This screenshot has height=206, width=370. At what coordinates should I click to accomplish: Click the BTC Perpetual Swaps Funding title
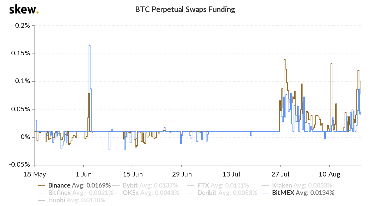pyautogui.click(x=185, y=10)
